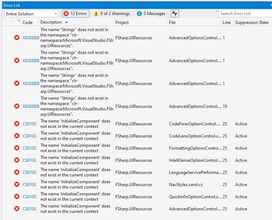Select the CodeLensOptionControl.x file cell
Viewport: 272px width, 220px height.
coord(195,136)
